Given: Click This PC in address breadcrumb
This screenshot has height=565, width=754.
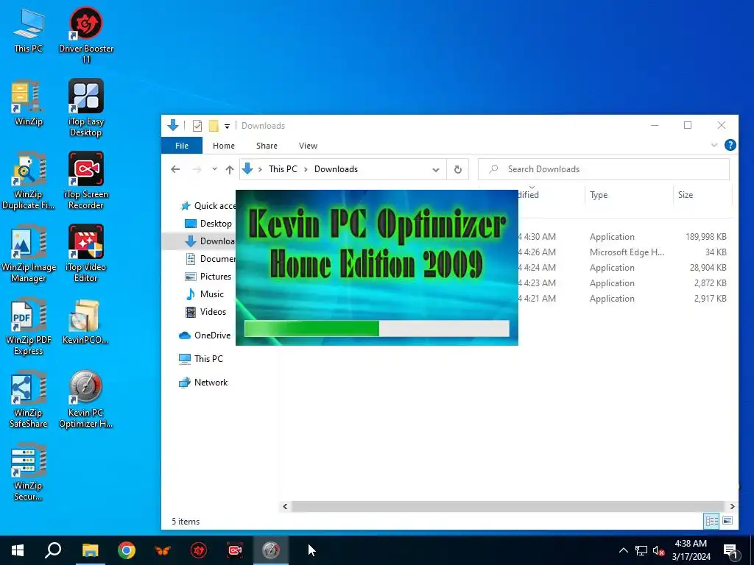Looking at the screenshot, I should (x=283, y=169).
